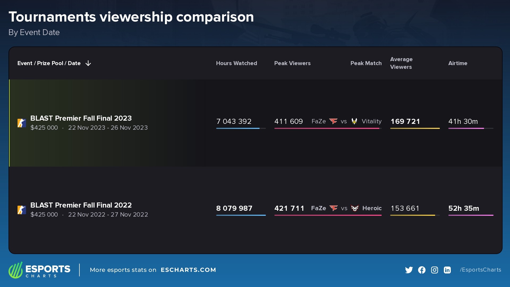This screenshot has height=287, width=510.
Task: Open the Facebook icon in footer
Action: point(422,270)
